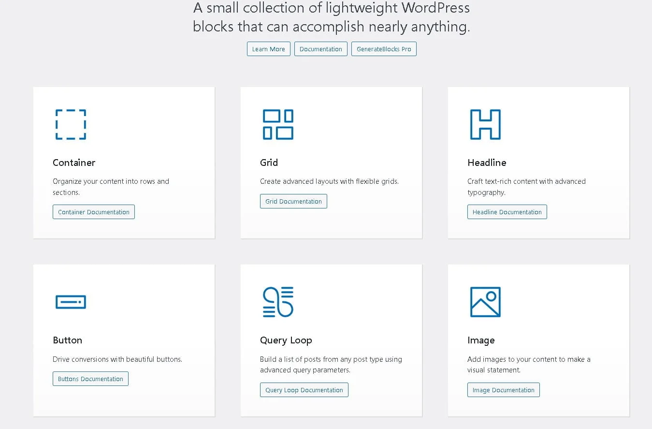Open the Container Documentation
This screenshot has height=429, width=652.
[x=93, y=211]
